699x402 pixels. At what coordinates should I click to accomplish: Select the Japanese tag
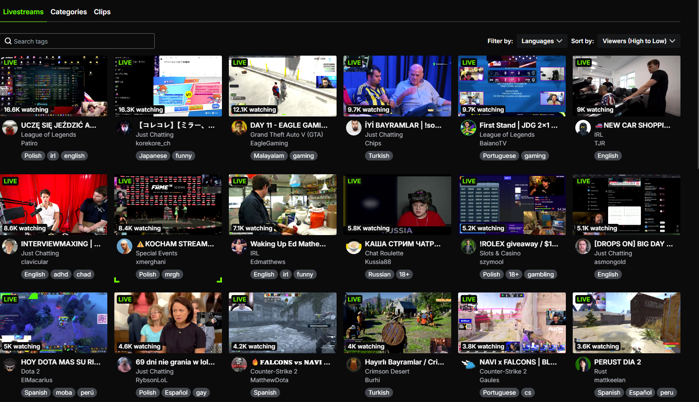coord(153,156)
